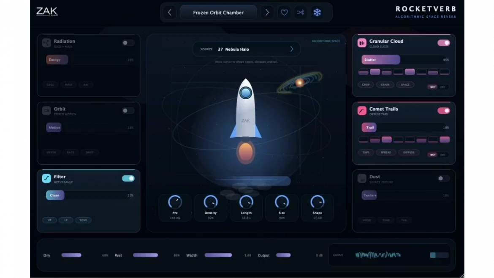
Task: Select the DEPTH tab in Orbit
Action: [x=52, y=153]
